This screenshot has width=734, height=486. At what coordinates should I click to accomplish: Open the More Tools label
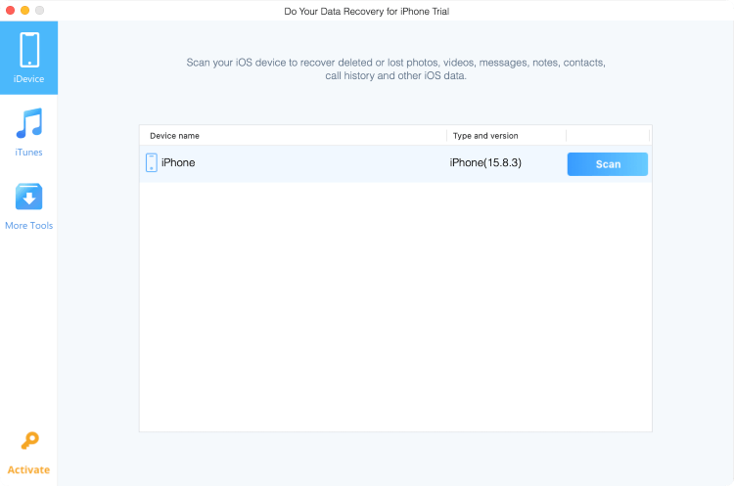click(29, 226)
